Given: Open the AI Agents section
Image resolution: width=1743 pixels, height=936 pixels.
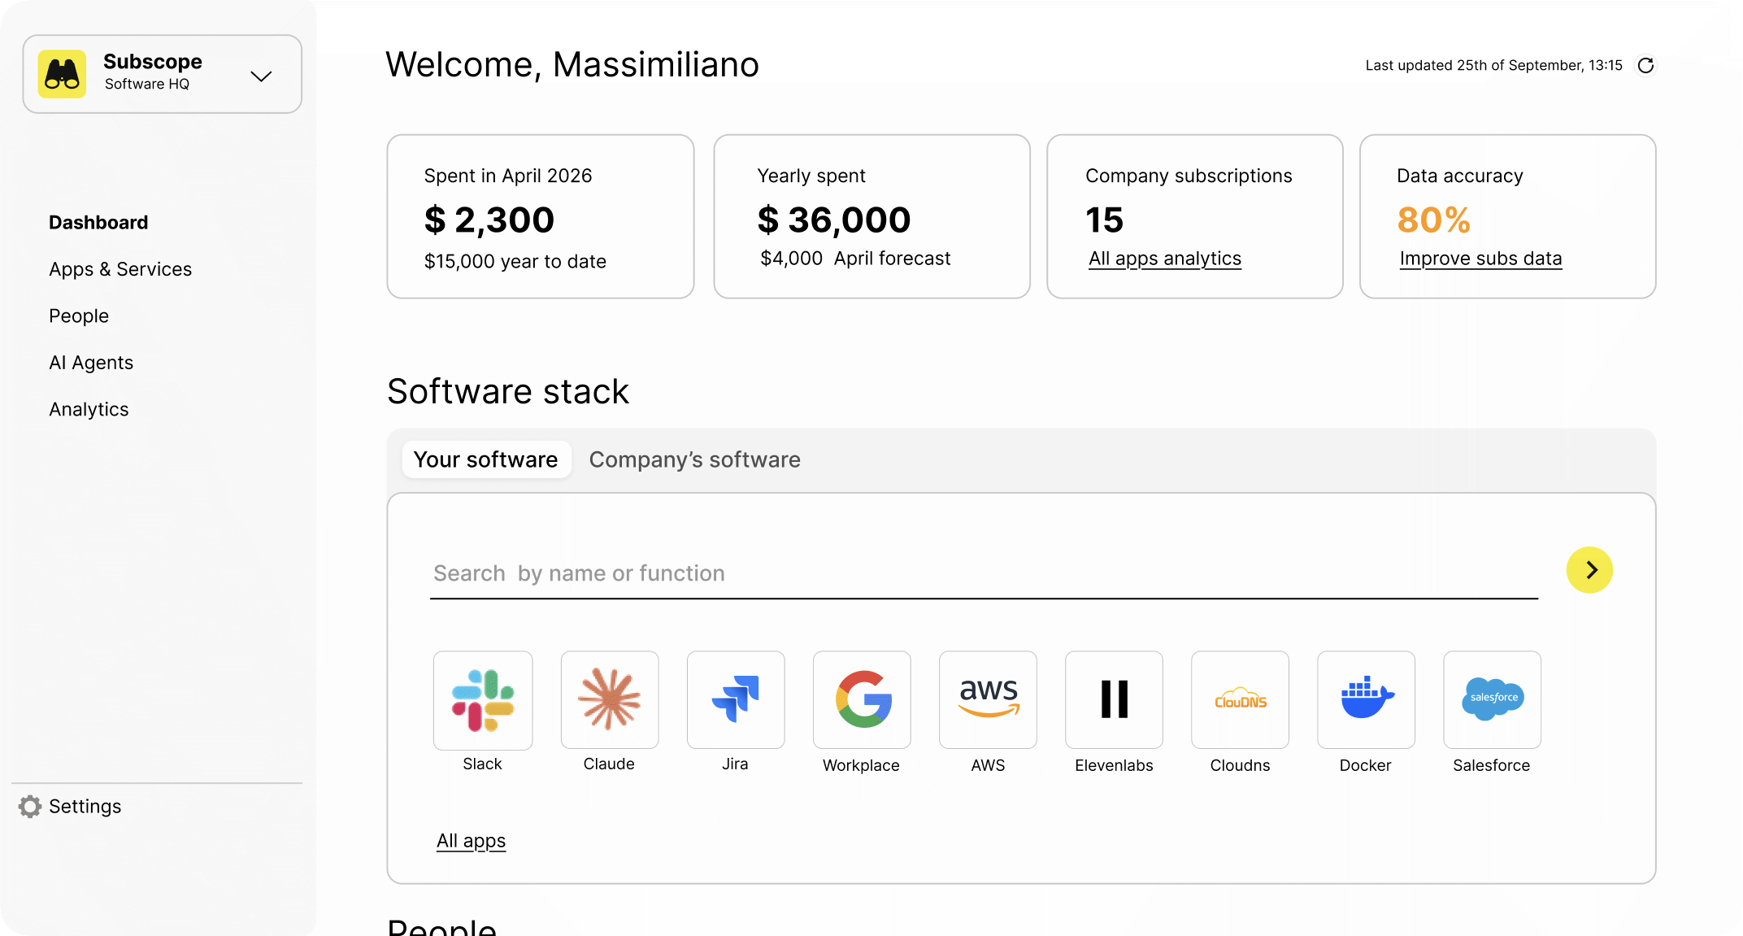Looking at the screenshot, I should coord(91,363).
